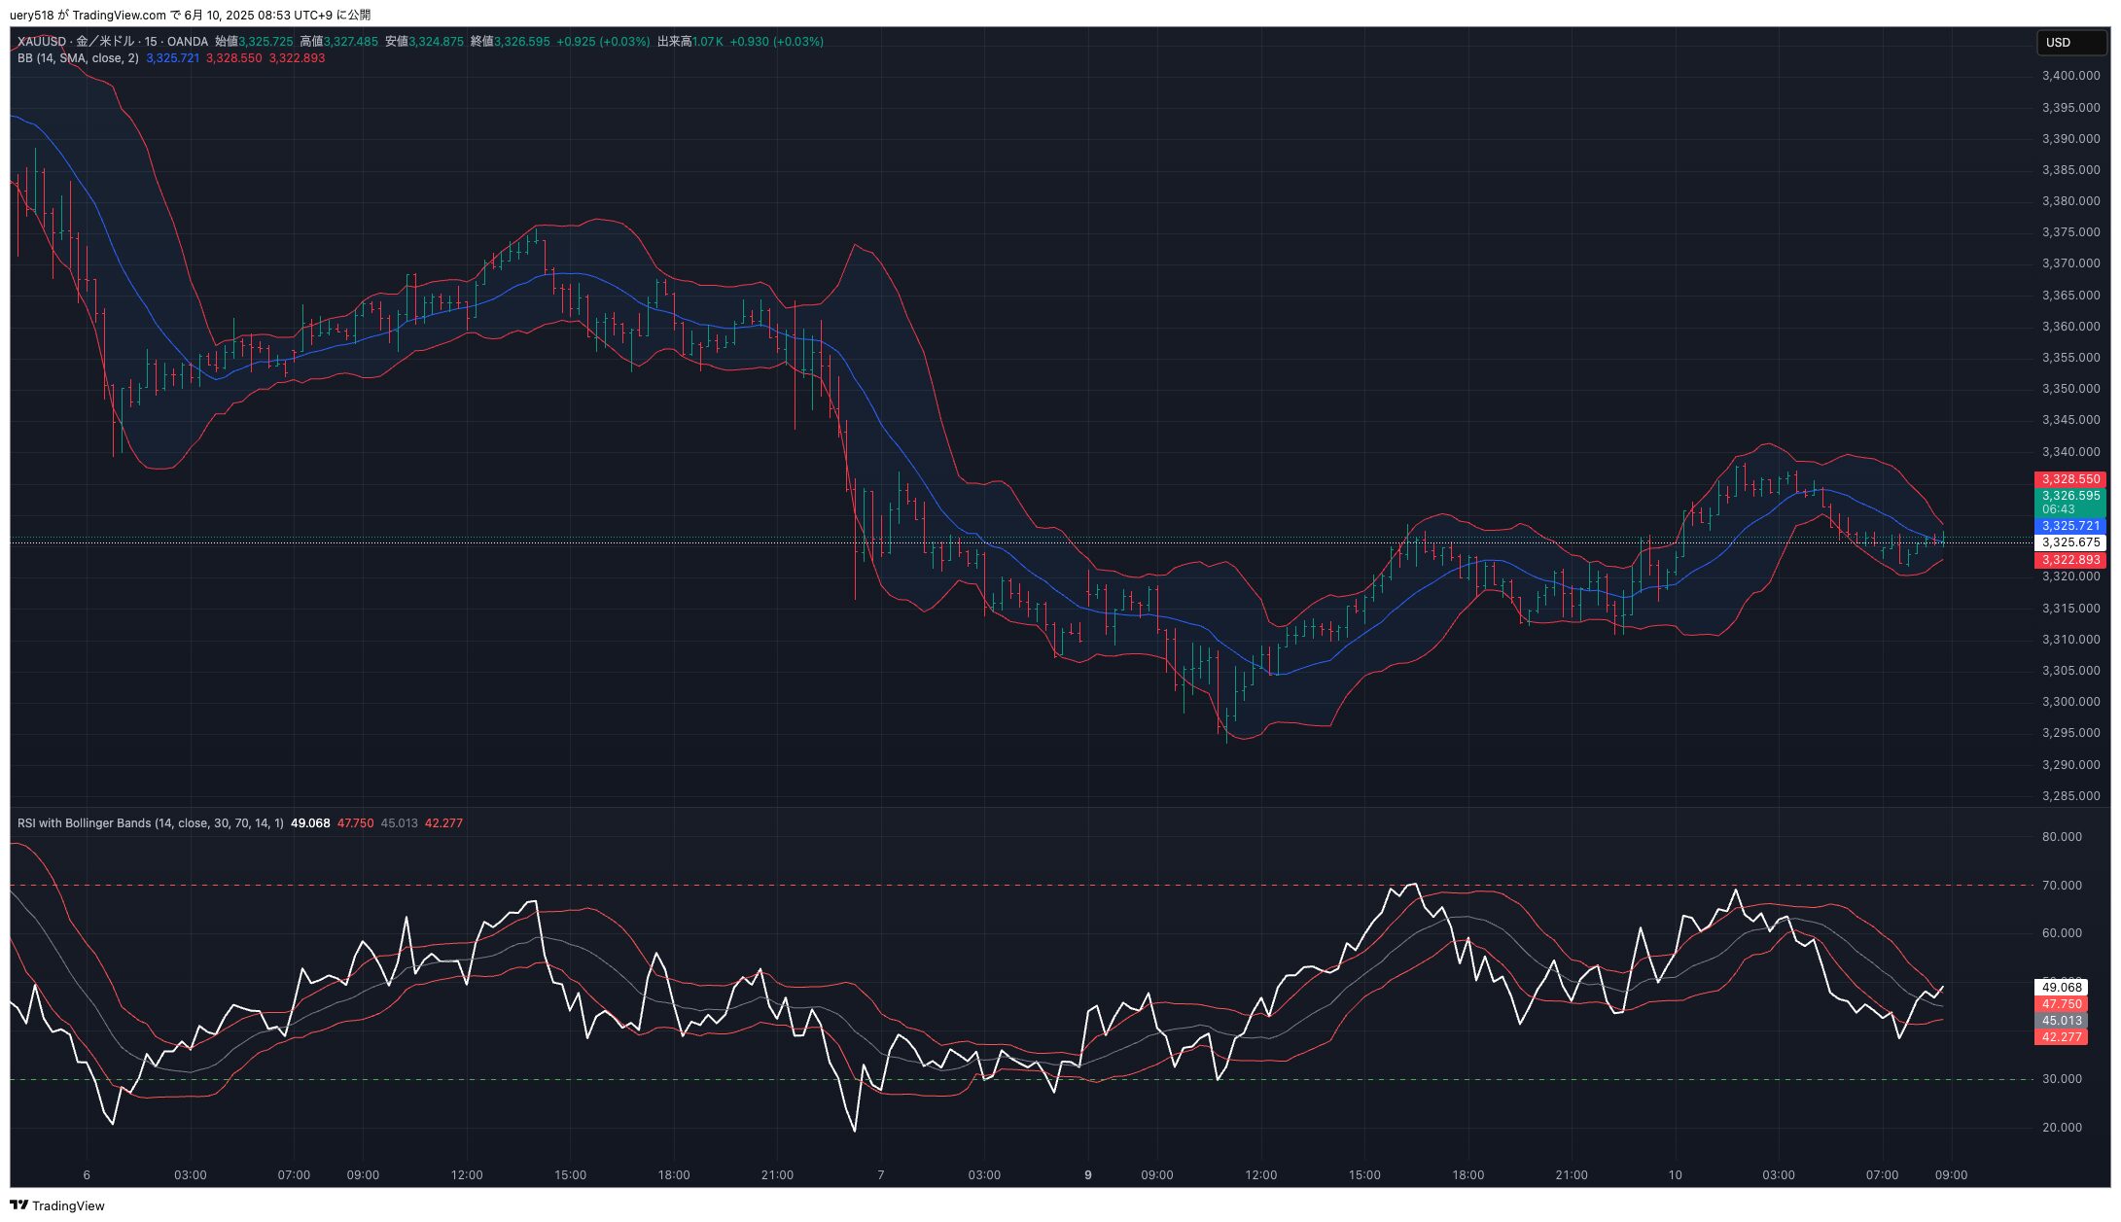2121x1222 pixels.
Task: Click the 80.000 RSI axis value
Action: 2062,837
